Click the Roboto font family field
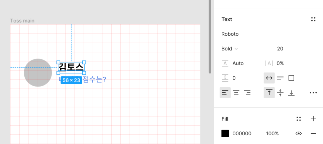This screenshot has width=323, height=144. (230, 34)
